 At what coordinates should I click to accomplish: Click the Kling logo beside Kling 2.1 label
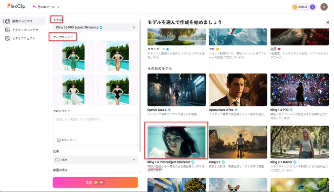[x=223, y=162]
